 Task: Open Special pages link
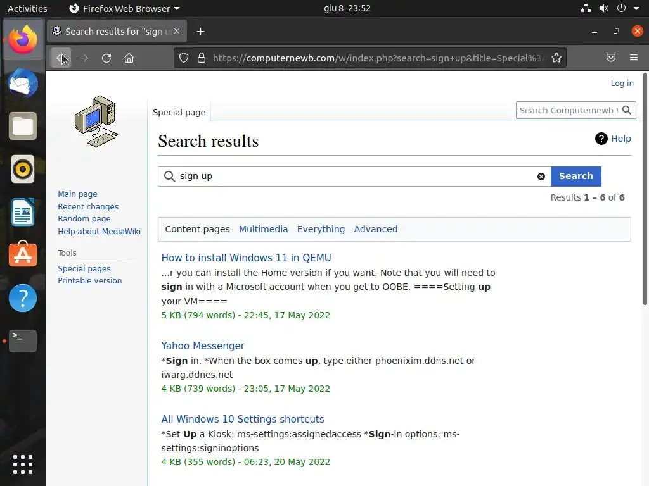click(84, 268)
